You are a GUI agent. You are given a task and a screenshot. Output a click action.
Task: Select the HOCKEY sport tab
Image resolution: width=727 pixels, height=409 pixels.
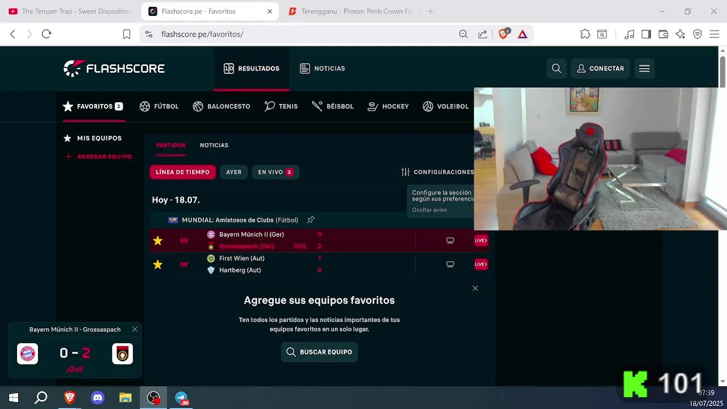pos(388,106)
